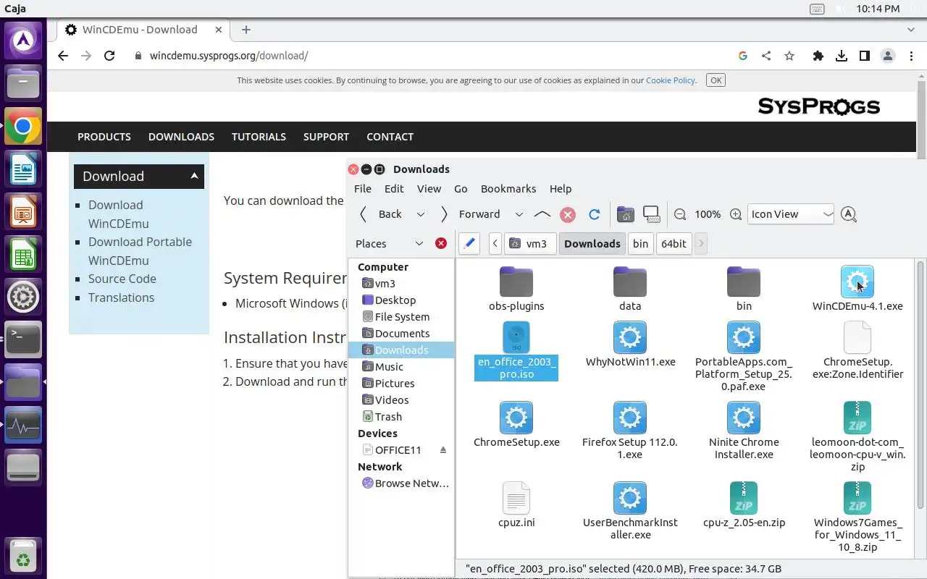
Task: Open the View type Icon View dropdown
Action: (791, 214)
